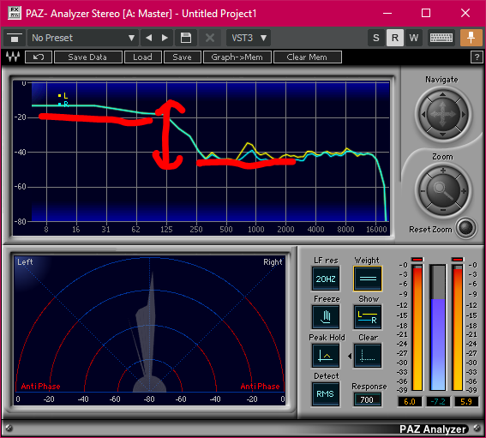Click the right peak value 5.9

click(x=465, y=401)
